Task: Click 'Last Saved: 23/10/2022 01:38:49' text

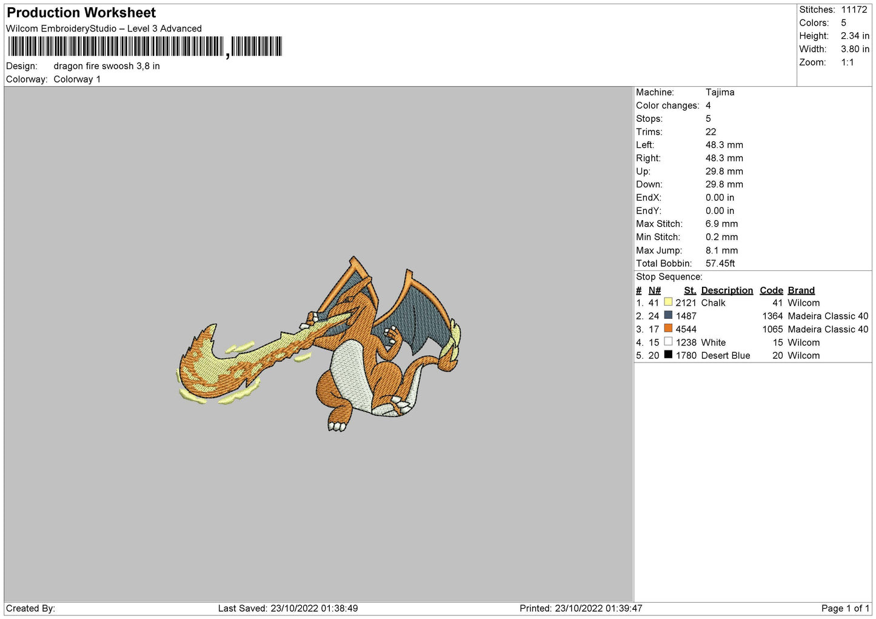Action: pos(288,609)
